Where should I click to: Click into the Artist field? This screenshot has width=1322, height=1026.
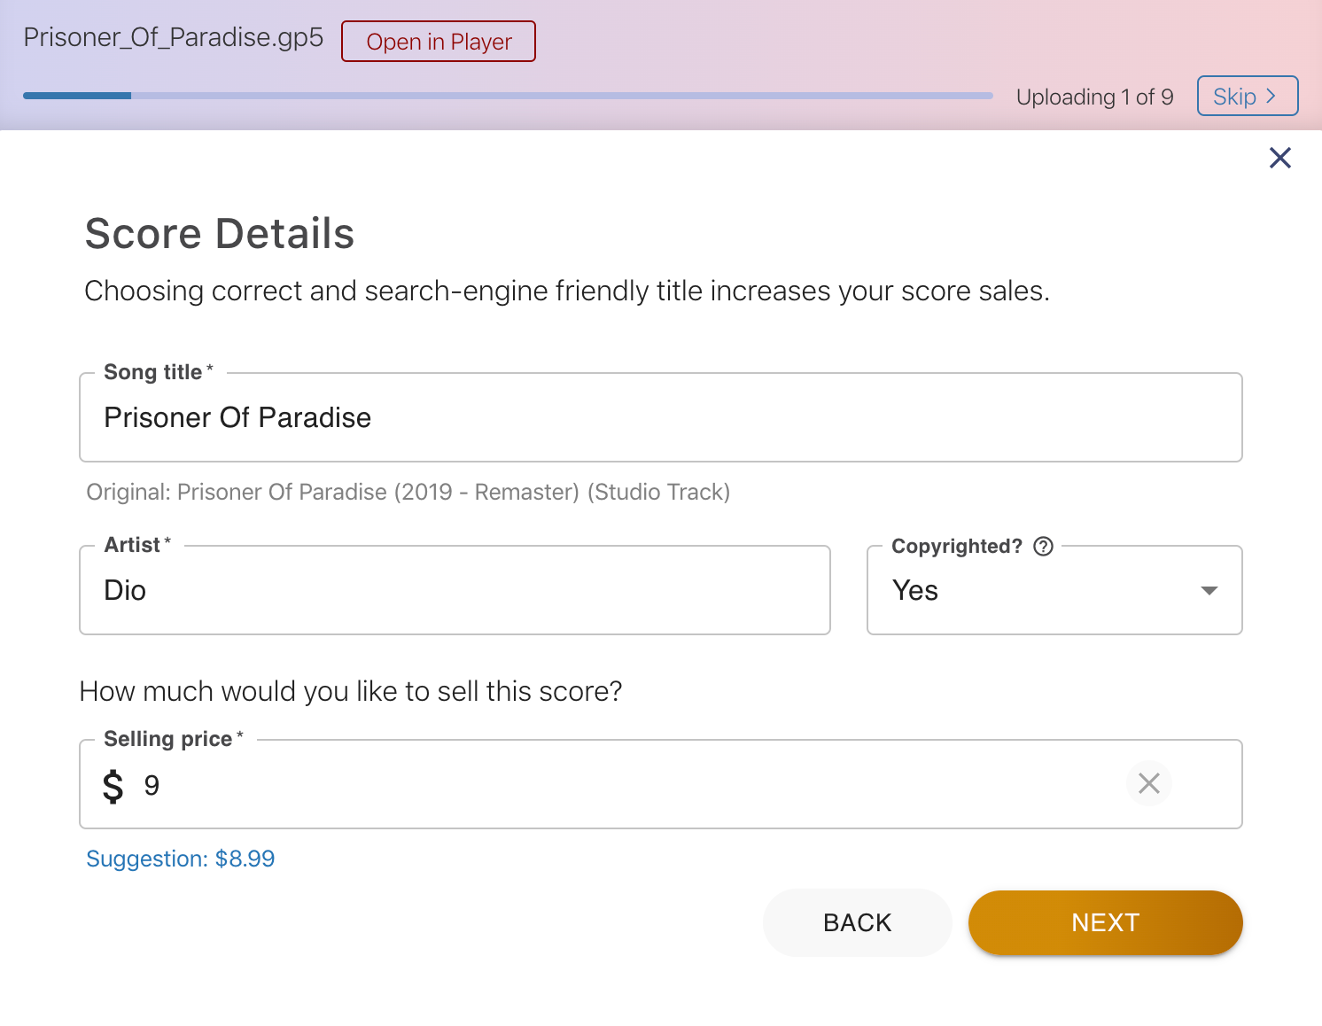coord(455,590)
